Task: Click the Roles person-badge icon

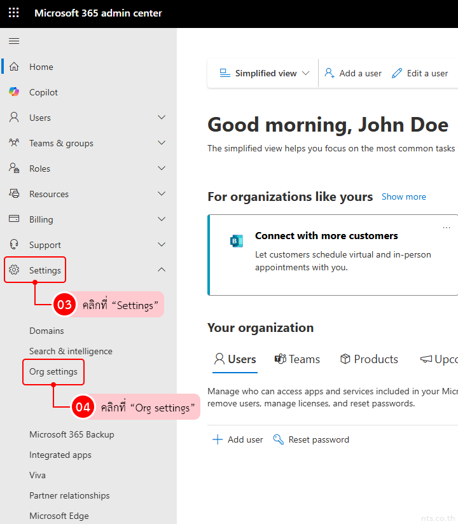Action: coord(14,168)
